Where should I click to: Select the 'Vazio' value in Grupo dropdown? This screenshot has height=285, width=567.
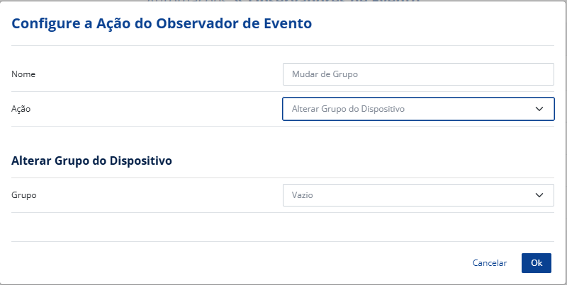(303, 194)
